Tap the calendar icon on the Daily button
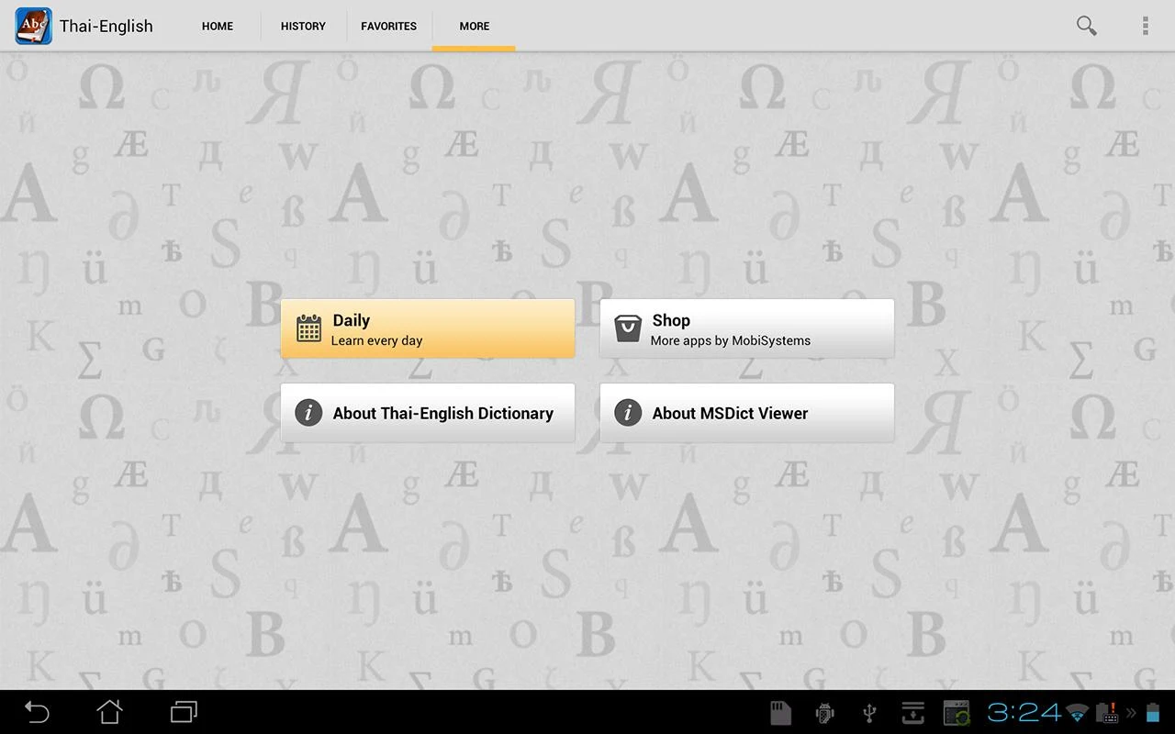1175x734 pixels. point(308,328)
